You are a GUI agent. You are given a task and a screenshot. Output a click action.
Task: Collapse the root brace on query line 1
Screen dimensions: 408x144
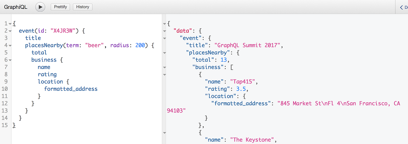click(10, 24)
